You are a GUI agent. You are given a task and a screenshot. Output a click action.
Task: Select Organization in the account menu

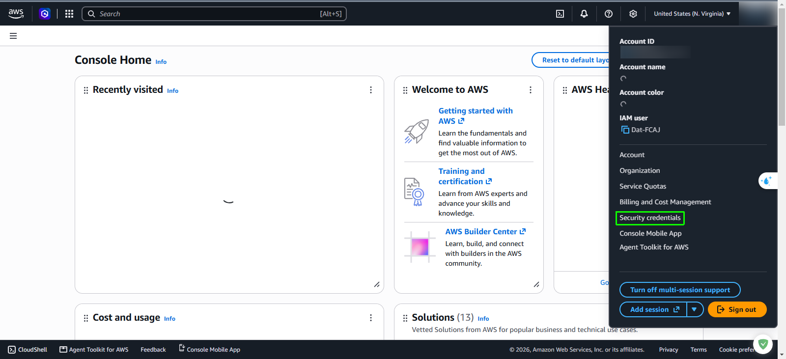(640, 170)
